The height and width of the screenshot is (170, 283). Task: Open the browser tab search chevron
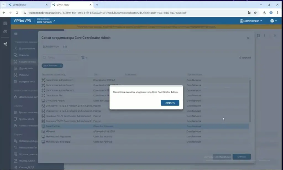pyautogui.click(x=3, y=5)
